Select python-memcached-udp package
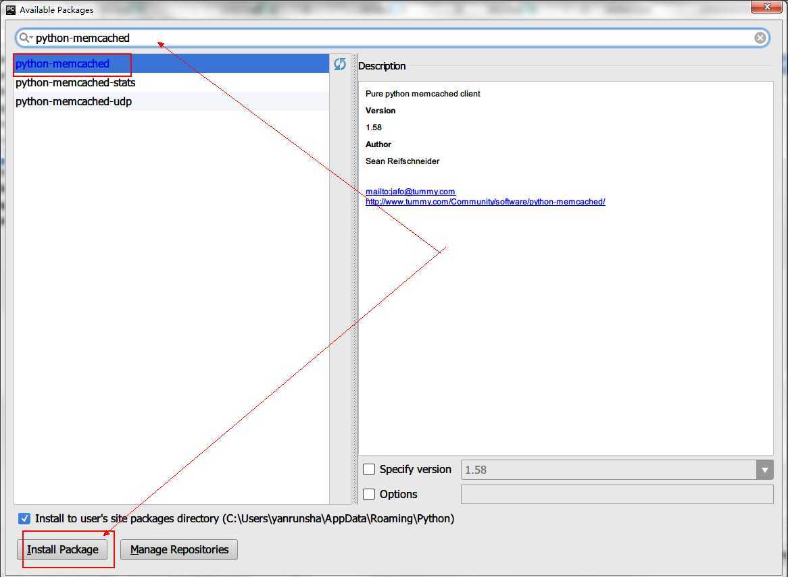 point(172,101)
